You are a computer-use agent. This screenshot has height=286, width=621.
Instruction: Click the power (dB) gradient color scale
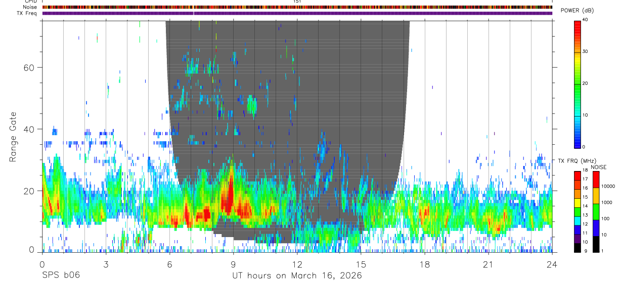(578, 84)
